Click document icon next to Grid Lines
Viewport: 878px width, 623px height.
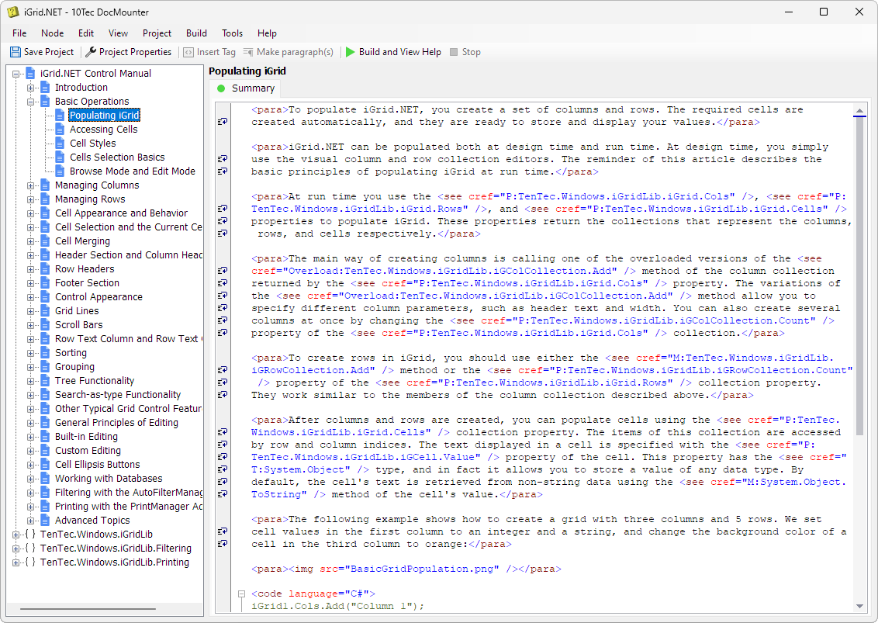coord(45,311)
